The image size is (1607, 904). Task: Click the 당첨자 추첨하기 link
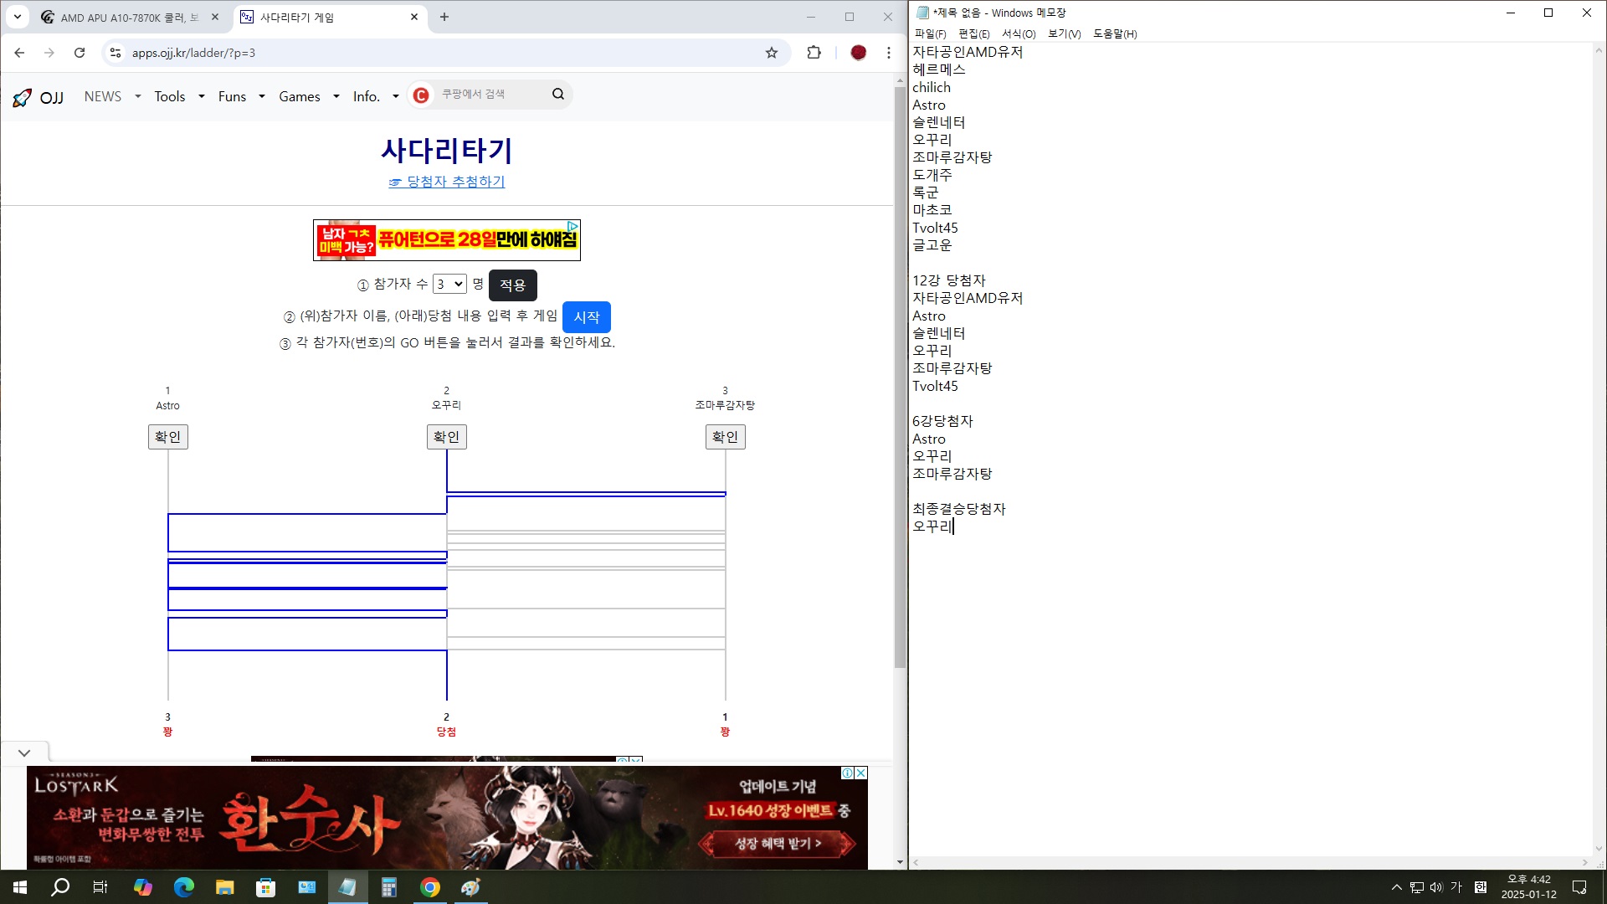click(x=447, y=182)
